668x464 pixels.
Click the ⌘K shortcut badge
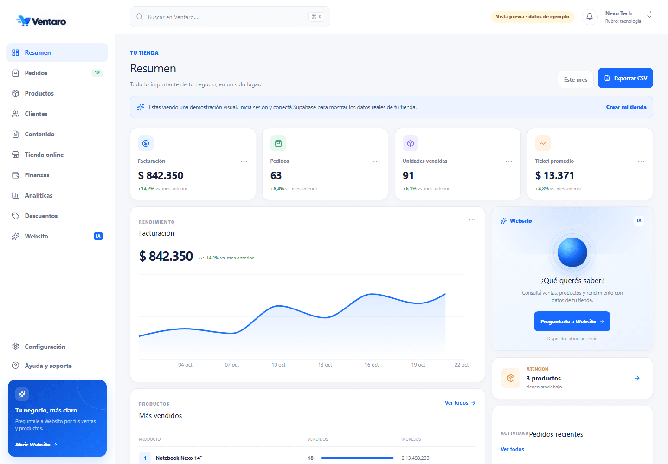[x=316, y=17]
